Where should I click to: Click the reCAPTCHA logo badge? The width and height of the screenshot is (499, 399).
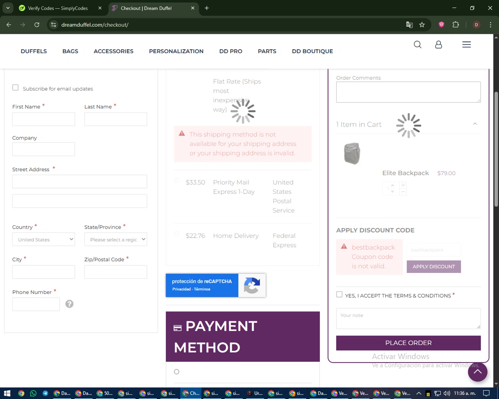252,285
